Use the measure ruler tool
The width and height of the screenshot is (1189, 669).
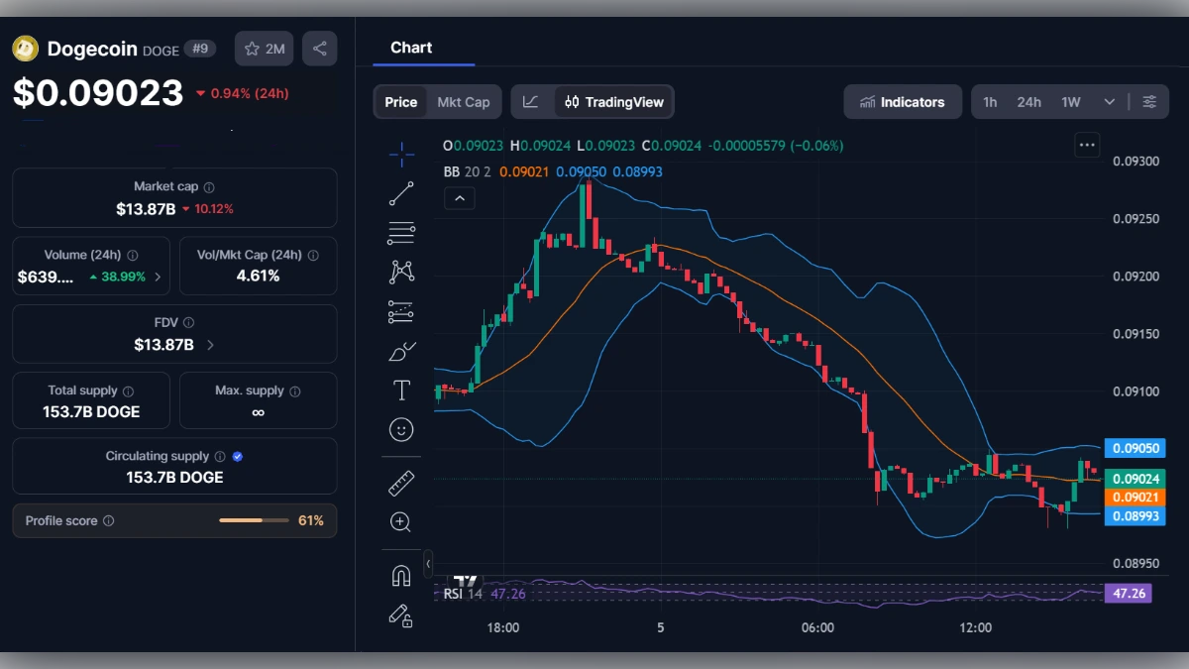(401, 483)
